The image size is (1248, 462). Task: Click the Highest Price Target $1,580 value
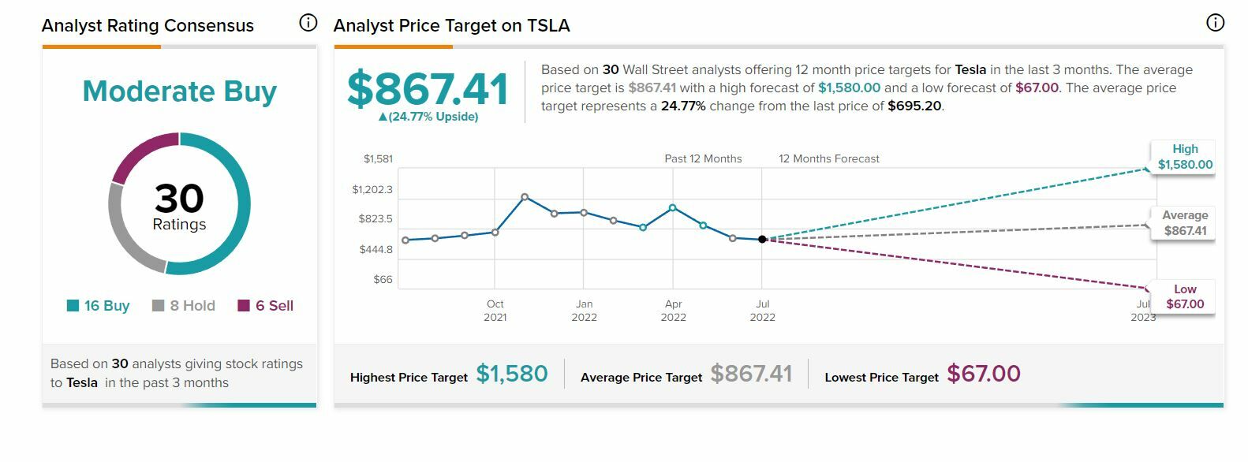pos(512,374)
